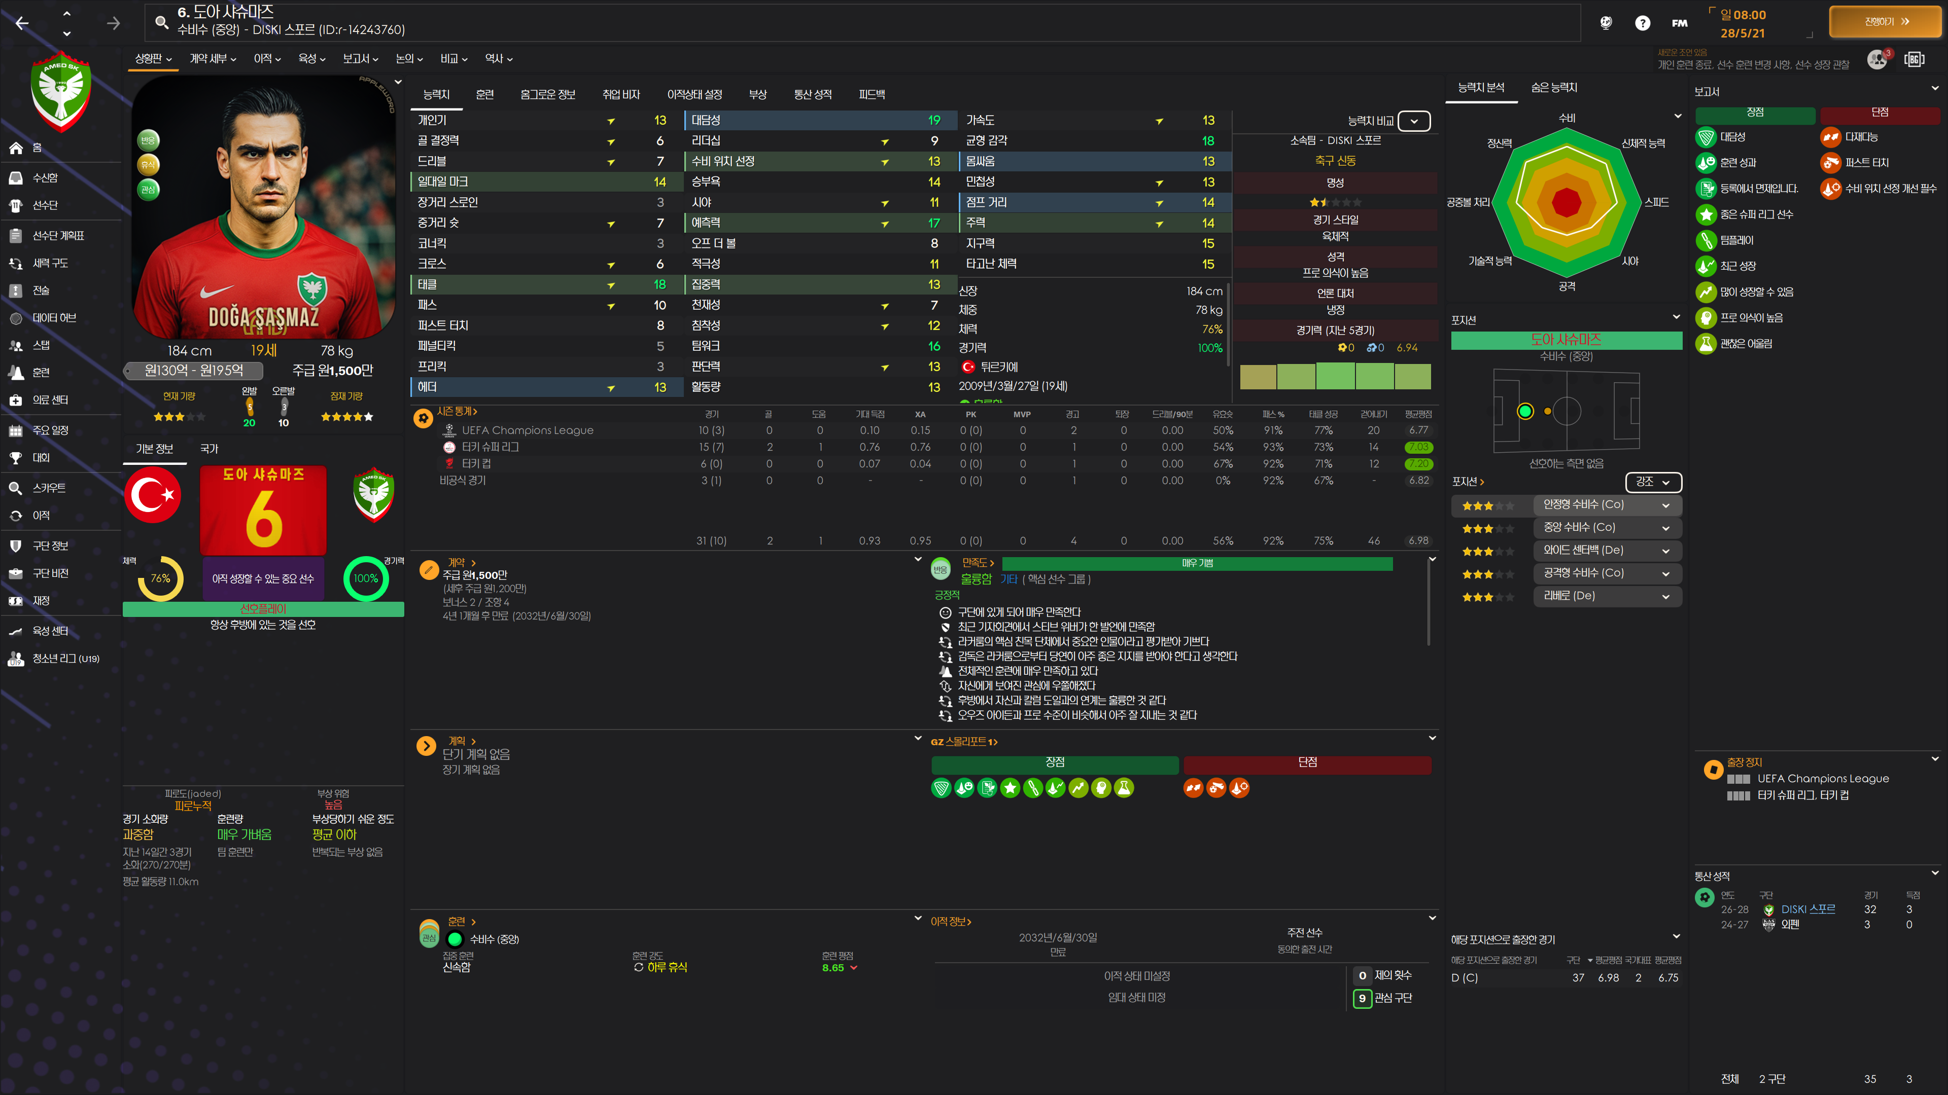Image resolution: width=1948 pixels, height=1095 pixels.
Task: Open the 시즌 통계 link
Action: tap(457, 411)
